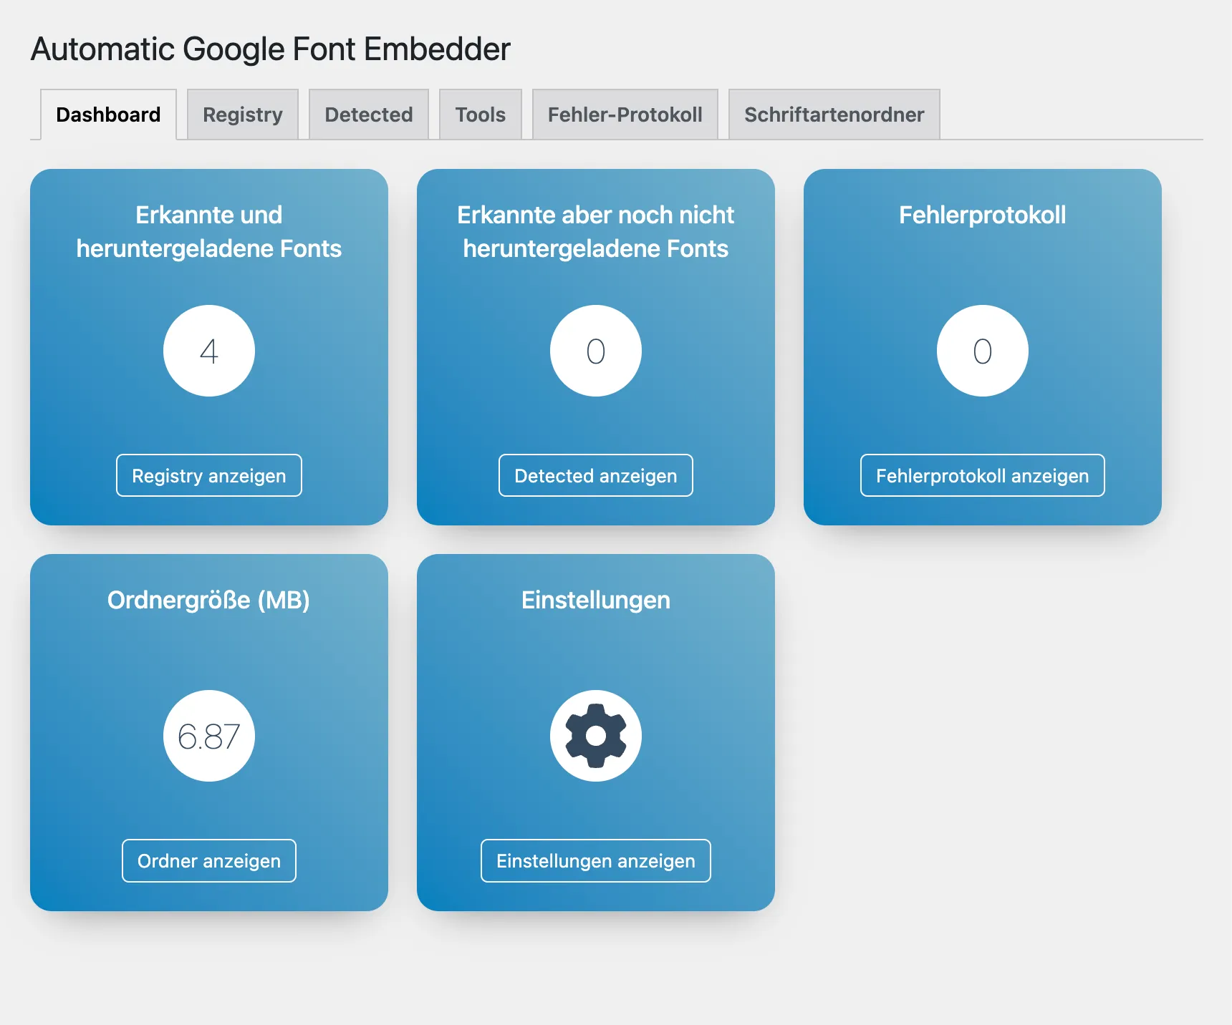Screen dimensions: 1232x1025
Task: Open the Registry tab
Action: pyautogui.click(x=243, y=115)
